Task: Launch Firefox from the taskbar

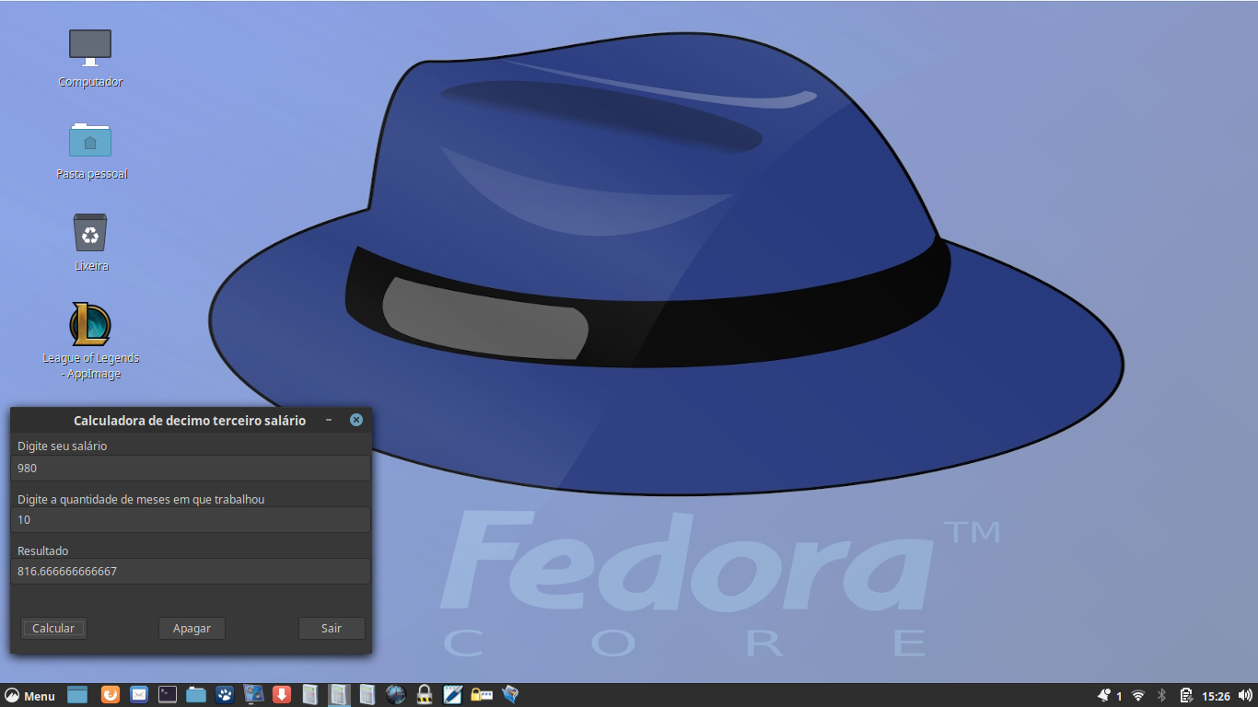Action: coord(111,695)
